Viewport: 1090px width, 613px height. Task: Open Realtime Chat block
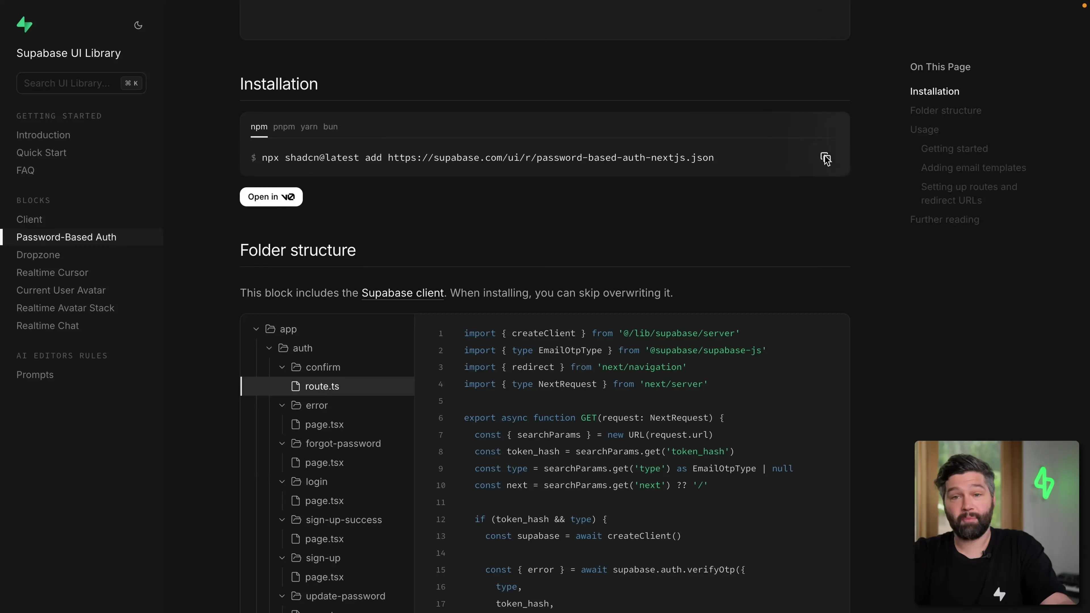pyautogui.click(x=47, y=326)
